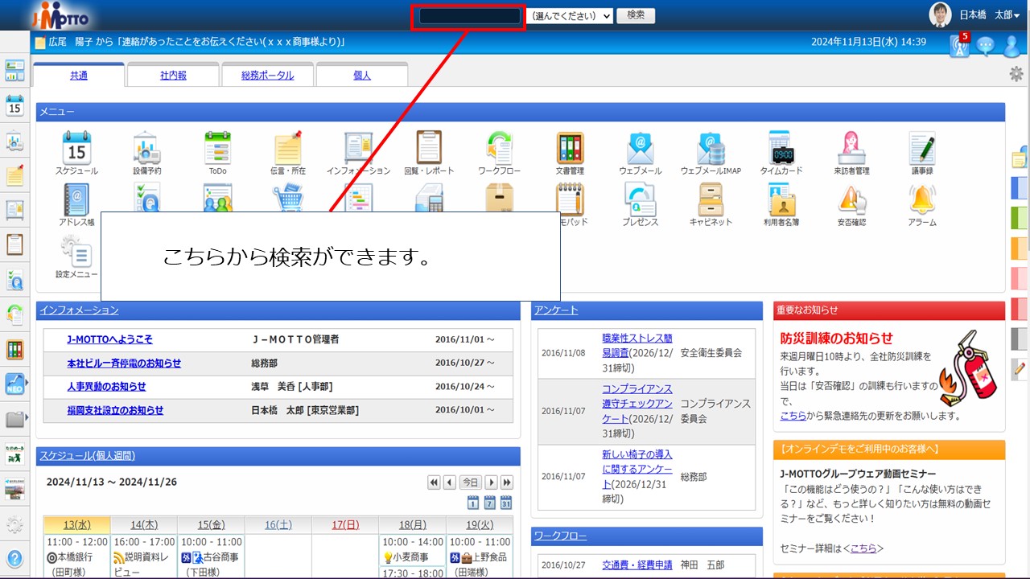Switch to the 社内報 tab
Viewport: 1030px width, 579px height.
click(173, 76)
